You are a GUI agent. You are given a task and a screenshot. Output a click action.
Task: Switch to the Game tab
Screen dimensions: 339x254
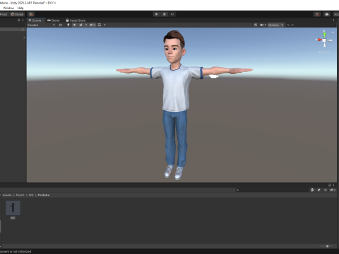pyautogui.click(x=54, y=20)
